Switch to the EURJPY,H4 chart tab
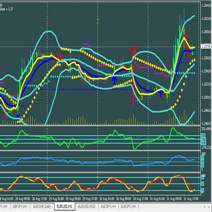This screenshot has height=212, width=212. pos(128,206)
